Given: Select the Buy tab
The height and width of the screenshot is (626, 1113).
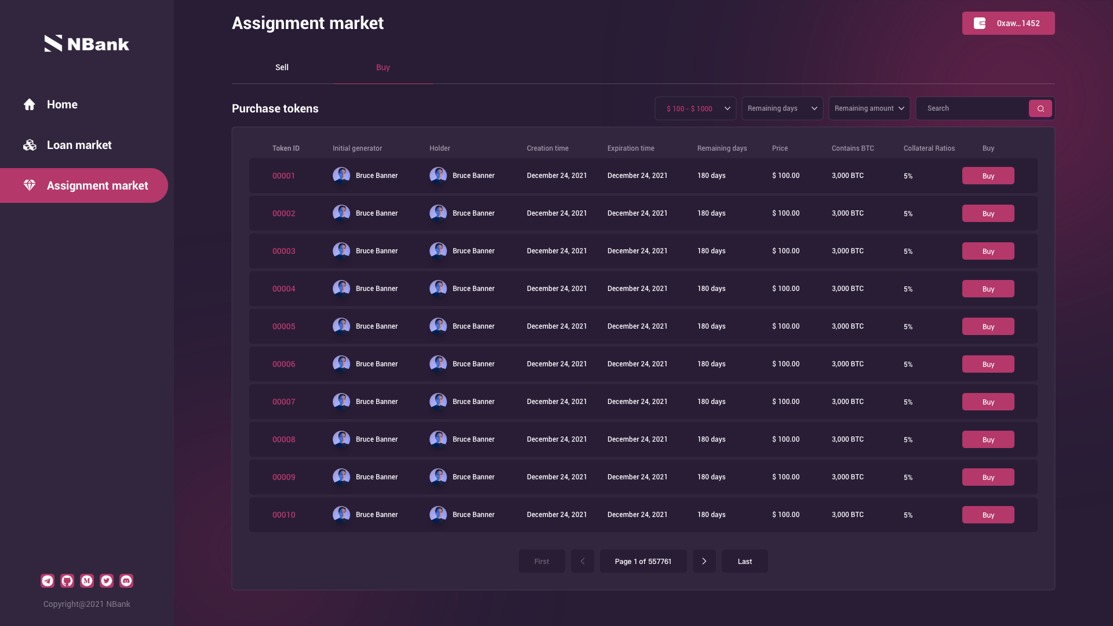Looking at the screenshot, I should coord(383,67).
